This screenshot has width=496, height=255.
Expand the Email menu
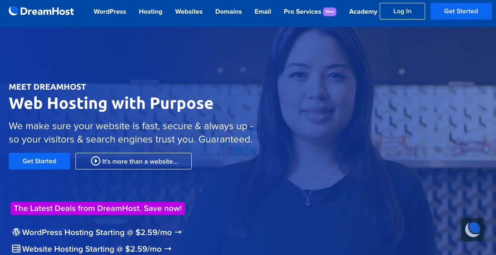coord(263,12)
